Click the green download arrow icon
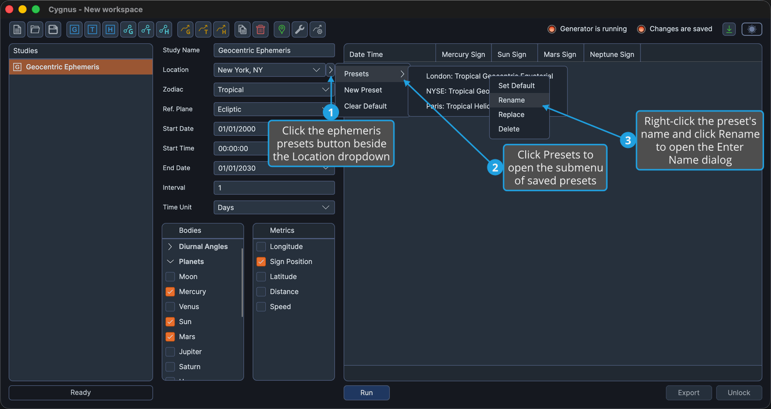 coord(729,29)
